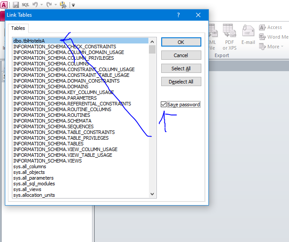Select sys.all_parameters in the list
289x242 pixels.
81,178
